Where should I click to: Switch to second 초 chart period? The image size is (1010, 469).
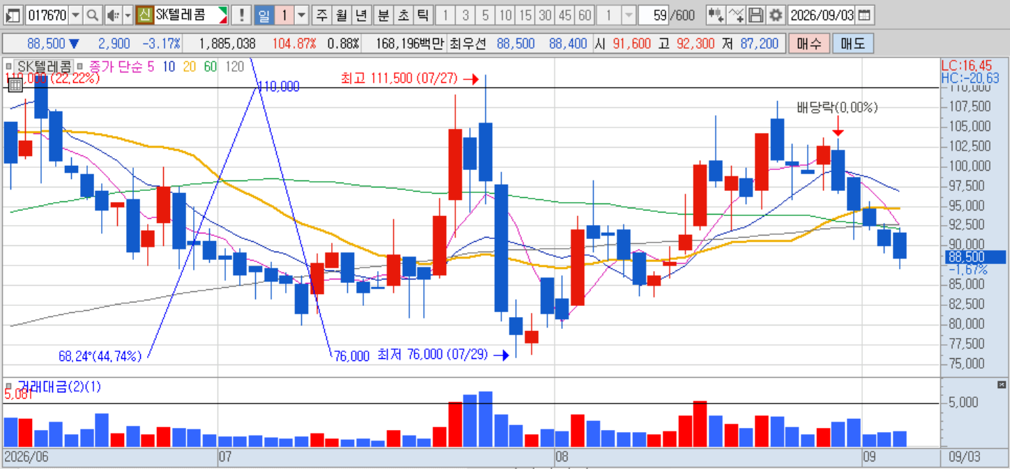coord(404,15)
